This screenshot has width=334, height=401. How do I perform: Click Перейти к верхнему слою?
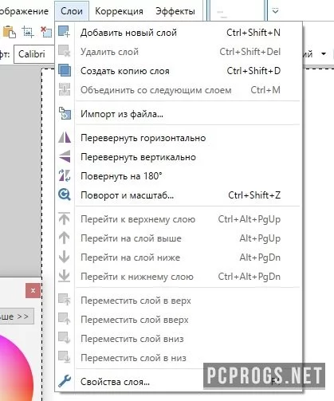179,219
